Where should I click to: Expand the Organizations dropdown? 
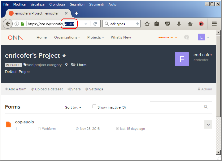pos(67,37)
